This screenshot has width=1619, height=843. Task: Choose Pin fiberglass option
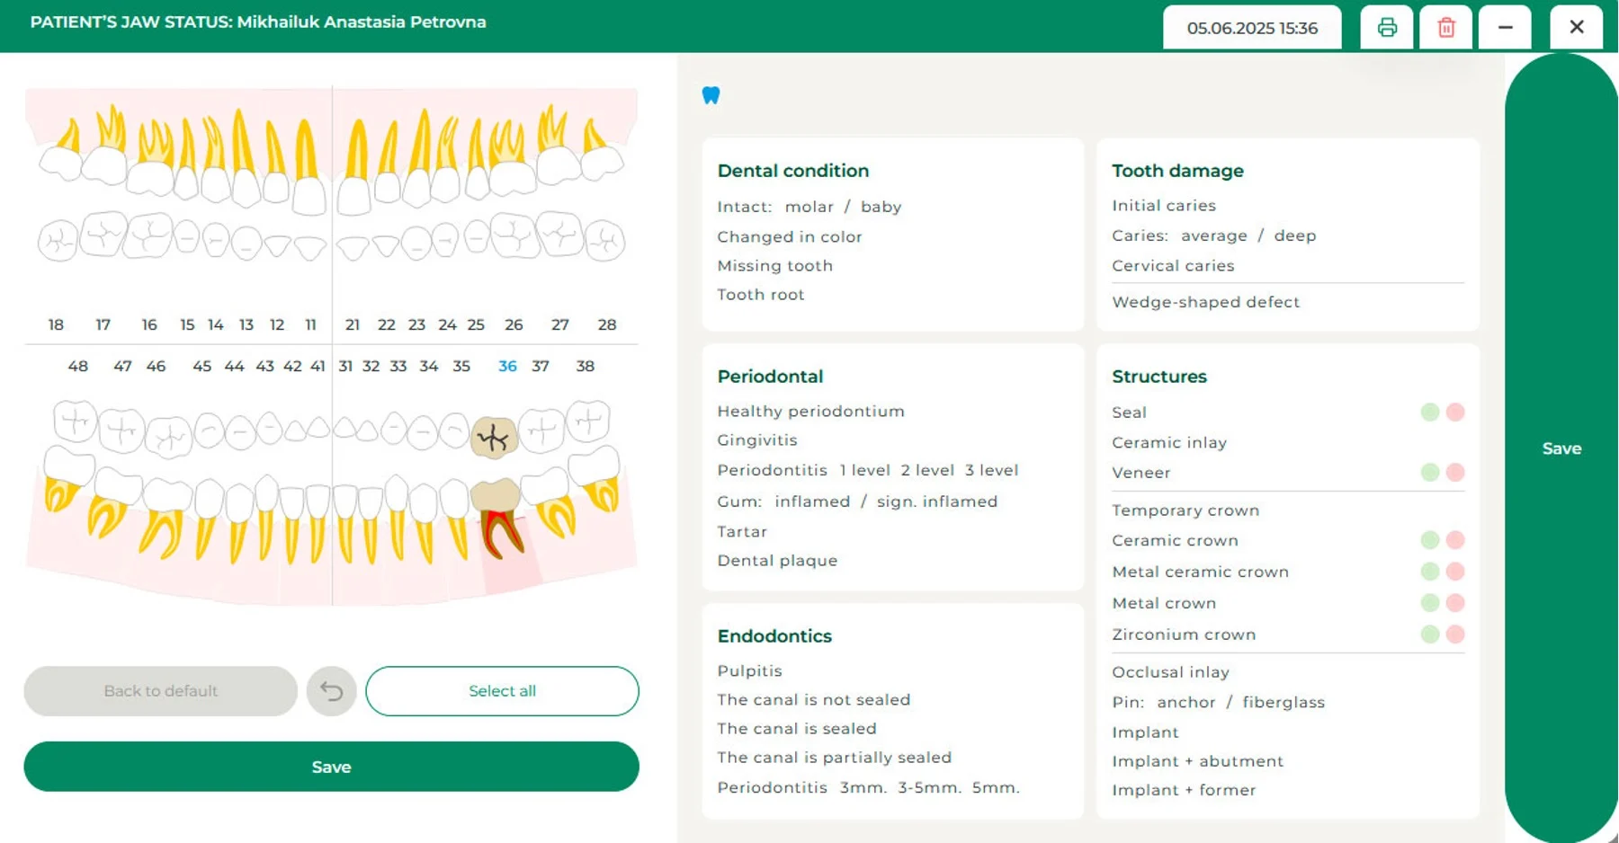coord(1284,703)
